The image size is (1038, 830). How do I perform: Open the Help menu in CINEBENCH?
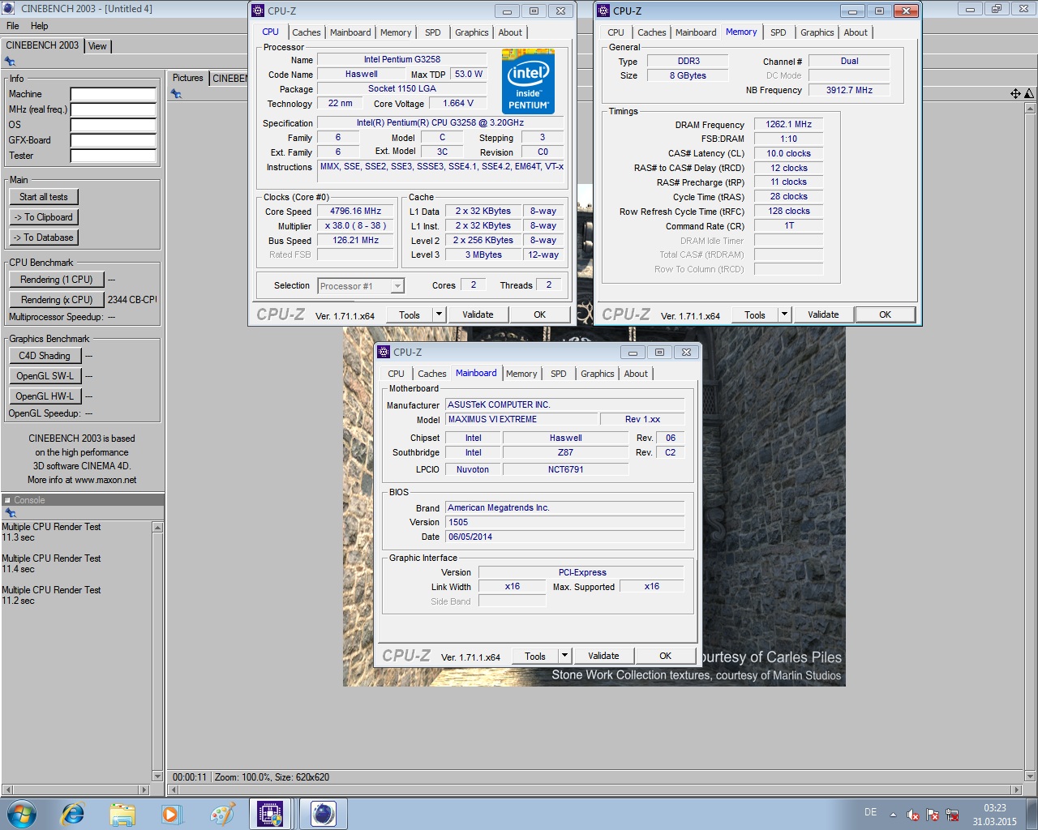click(39, 26)
